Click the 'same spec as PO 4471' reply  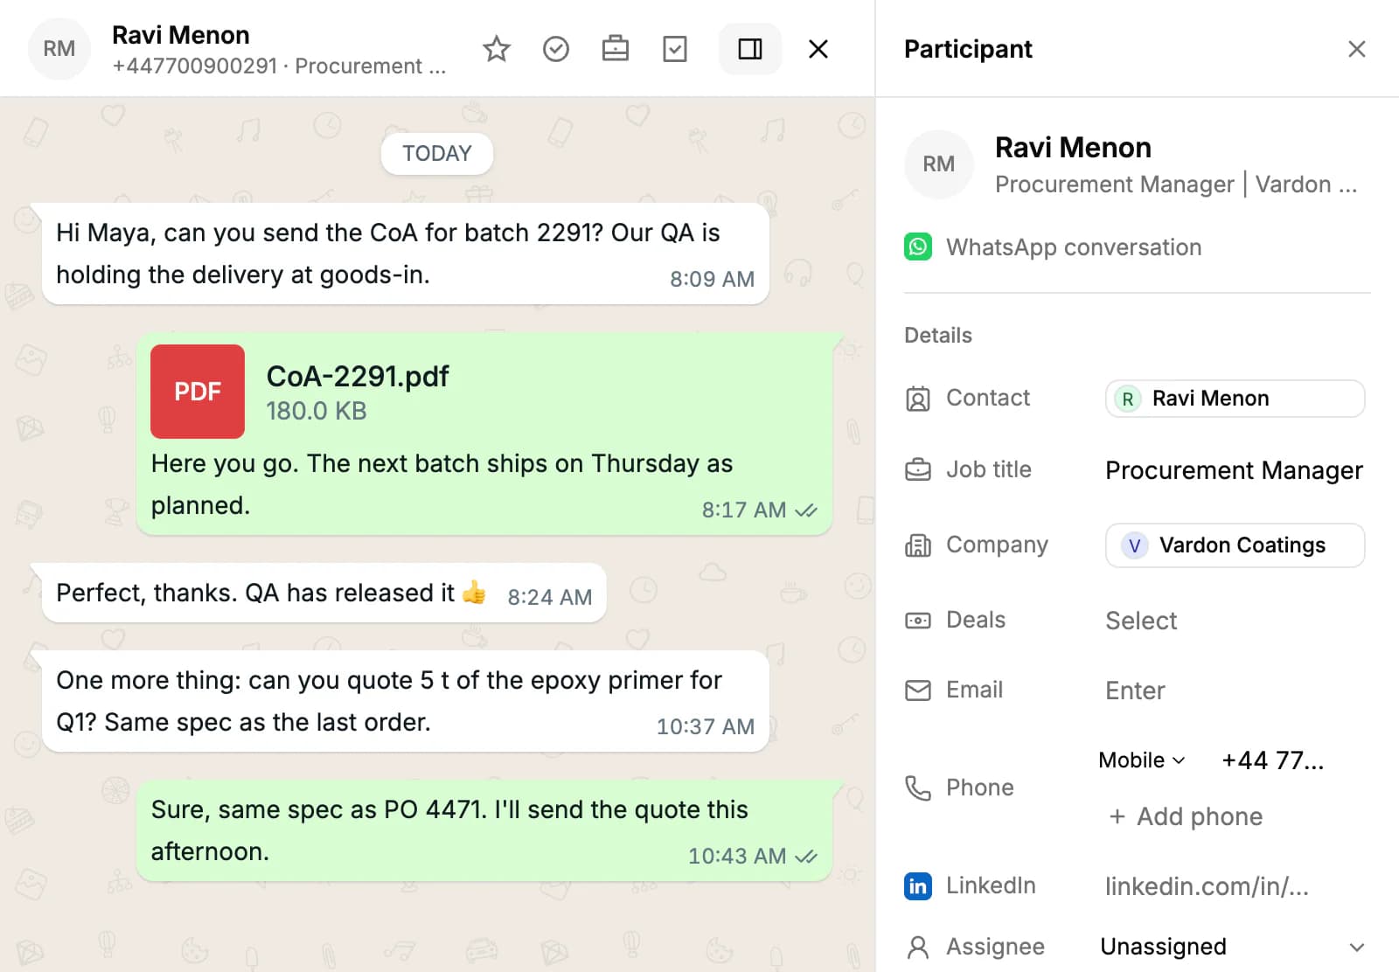click(484, 830)
